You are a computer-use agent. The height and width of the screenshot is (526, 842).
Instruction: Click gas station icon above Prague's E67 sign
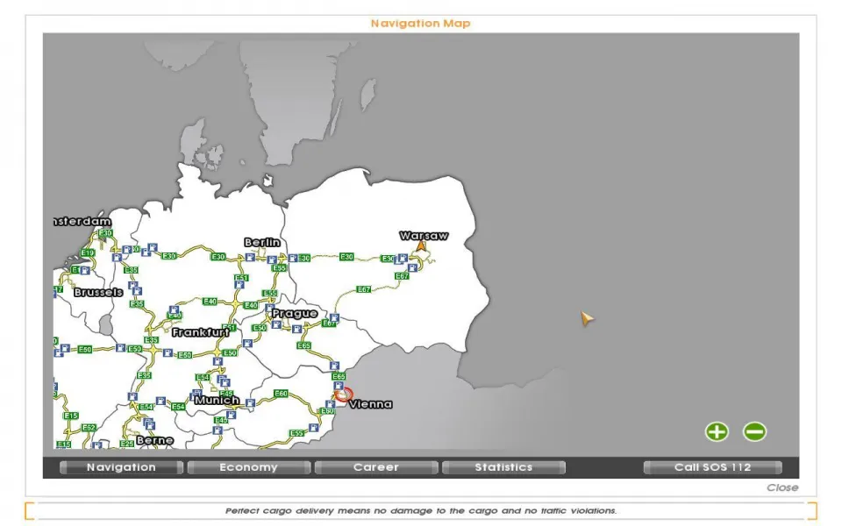pos(333,317)
